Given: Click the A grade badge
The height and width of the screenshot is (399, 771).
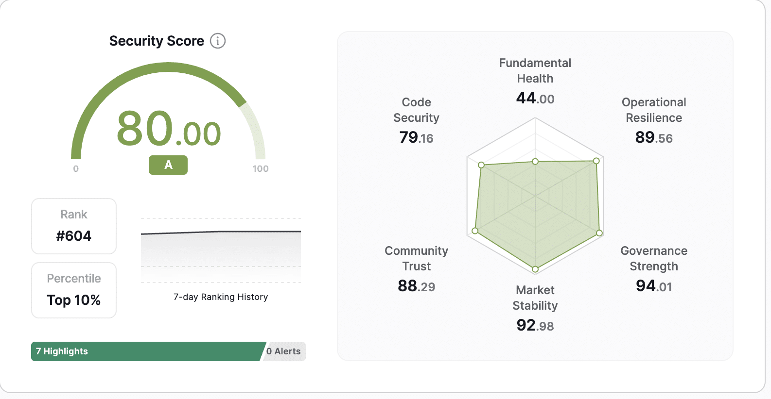Looking at the screenshot, I should [168, 165].
